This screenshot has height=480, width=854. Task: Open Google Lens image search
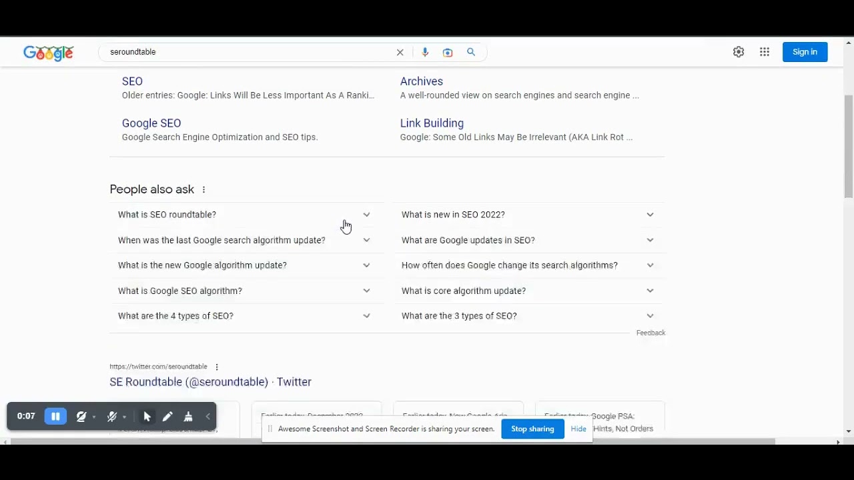coord(448,52)
